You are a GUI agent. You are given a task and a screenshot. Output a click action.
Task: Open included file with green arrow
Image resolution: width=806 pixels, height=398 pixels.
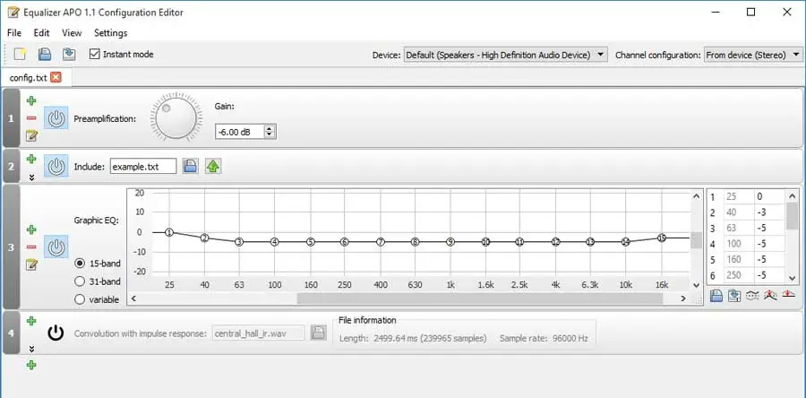213,166
